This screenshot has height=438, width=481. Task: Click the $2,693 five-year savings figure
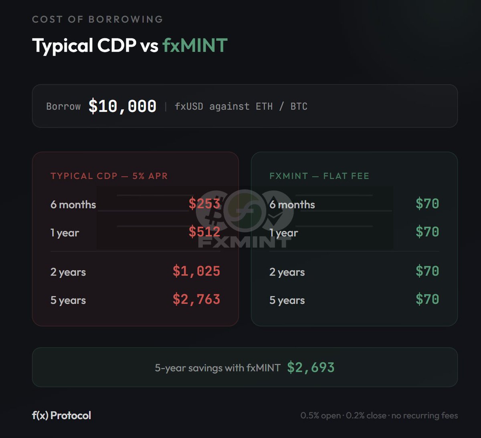pos(311,368)
